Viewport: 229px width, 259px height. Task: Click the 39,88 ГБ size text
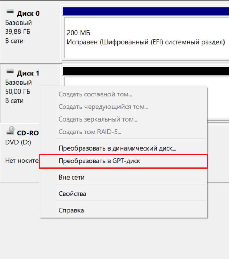tap(18, 32)
